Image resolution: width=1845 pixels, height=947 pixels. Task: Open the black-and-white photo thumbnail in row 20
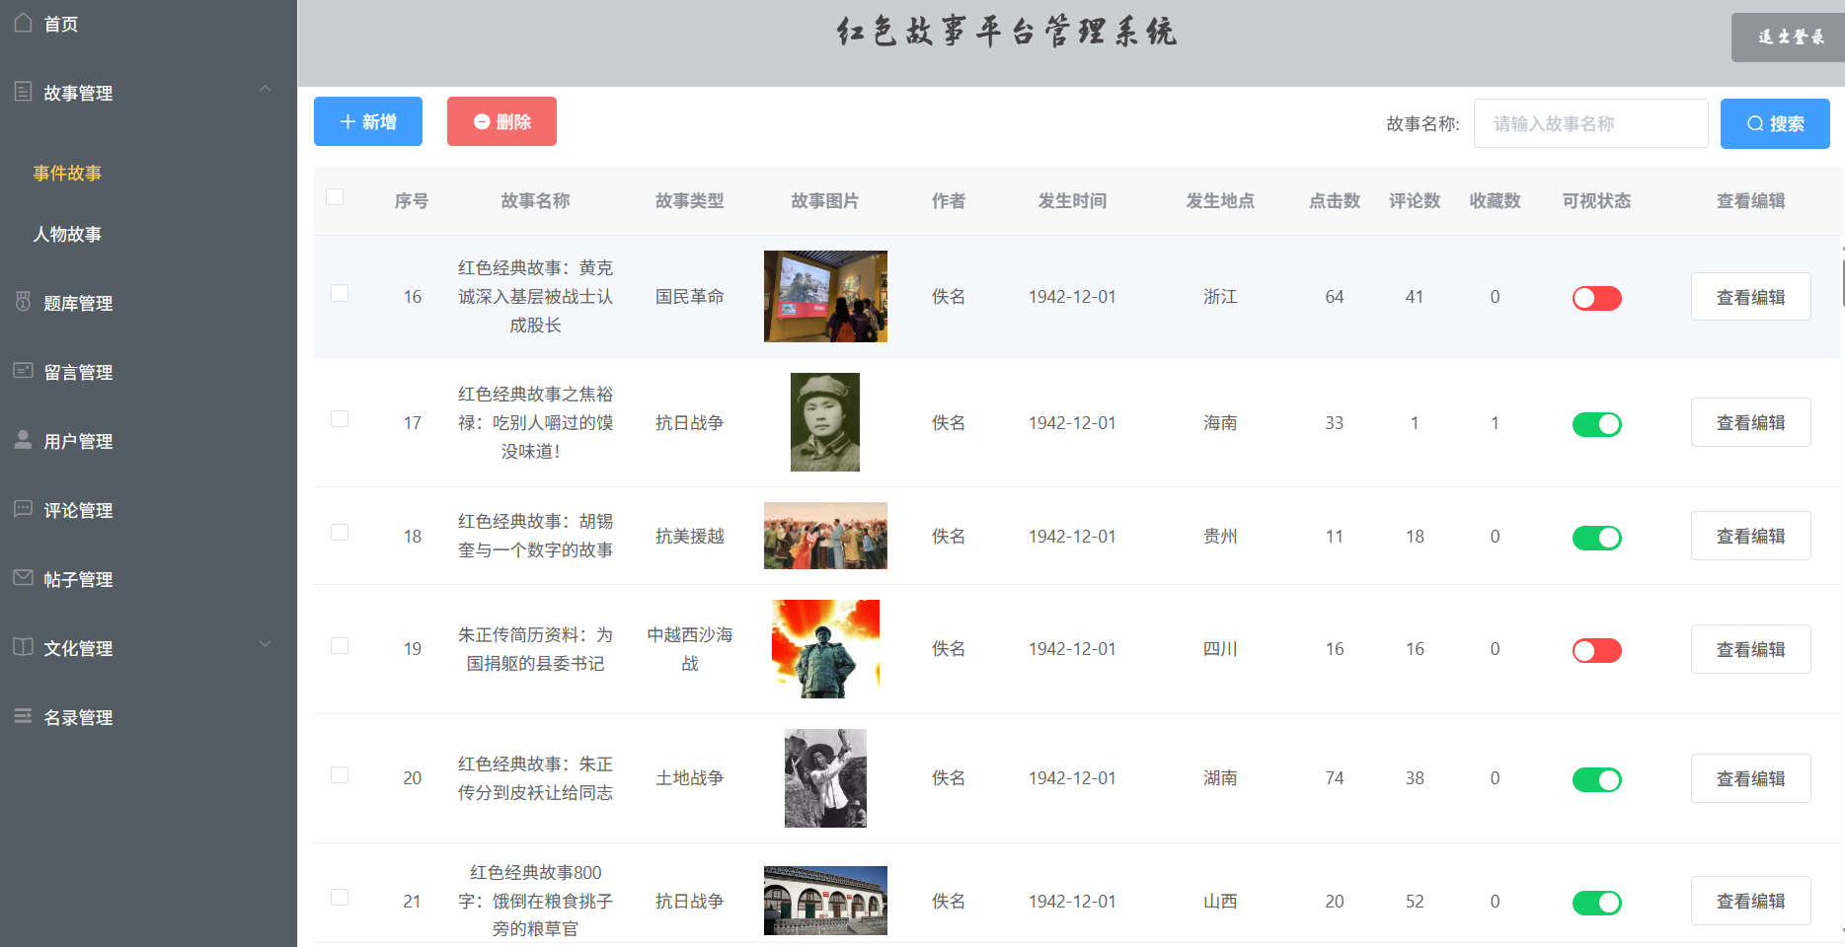coord(825,778)
